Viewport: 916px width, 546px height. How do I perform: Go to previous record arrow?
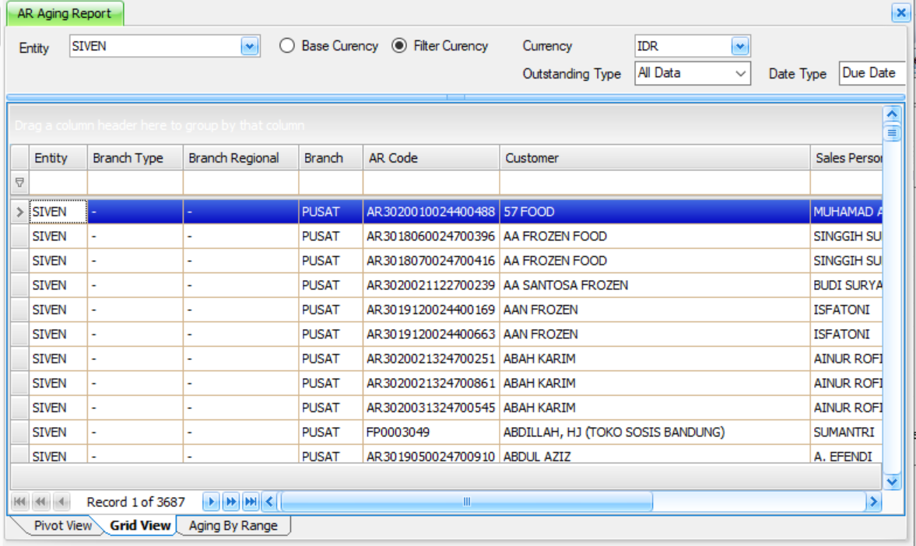click(61, 502)
